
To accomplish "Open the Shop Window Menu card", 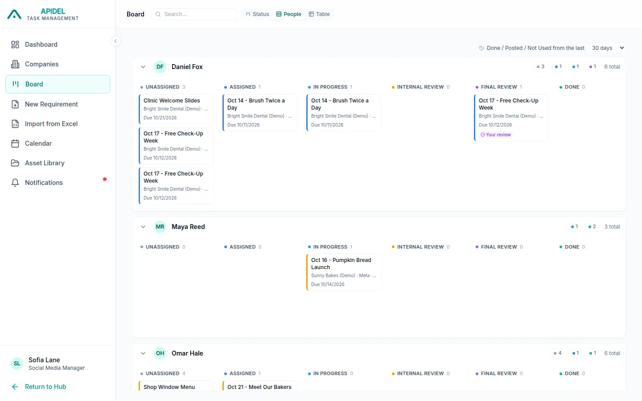I will click(176, 386).
